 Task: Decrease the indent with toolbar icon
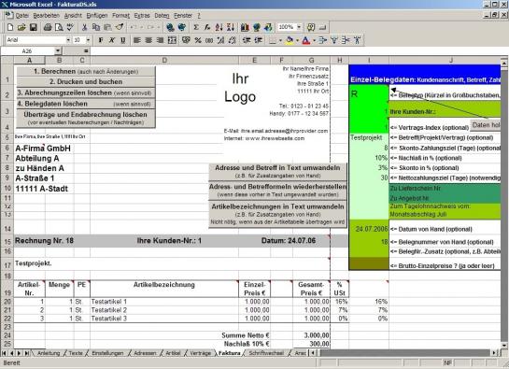tap(247, 40)
